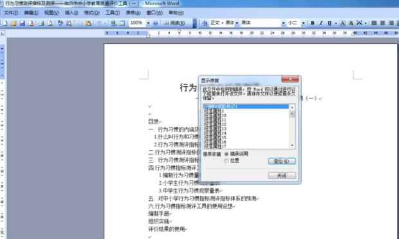Open the 表格(A) menu
This screenshot has height=239, width=399.
coord(133,13)
